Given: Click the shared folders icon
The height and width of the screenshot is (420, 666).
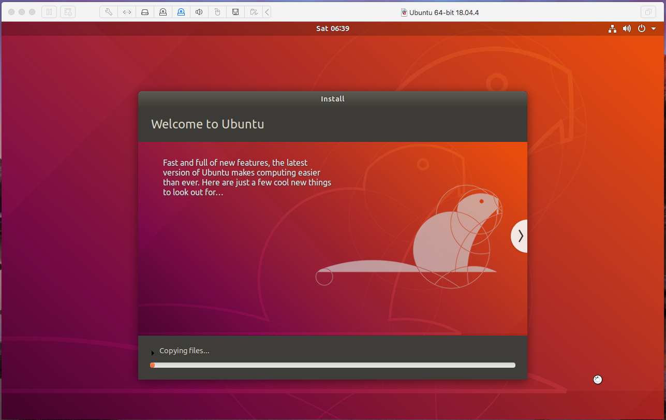Looking at the screenshot, I should tap(254, 12).
